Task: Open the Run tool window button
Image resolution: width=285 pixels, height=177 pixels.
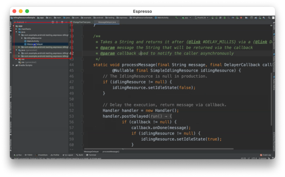Action: pos(18,155)
